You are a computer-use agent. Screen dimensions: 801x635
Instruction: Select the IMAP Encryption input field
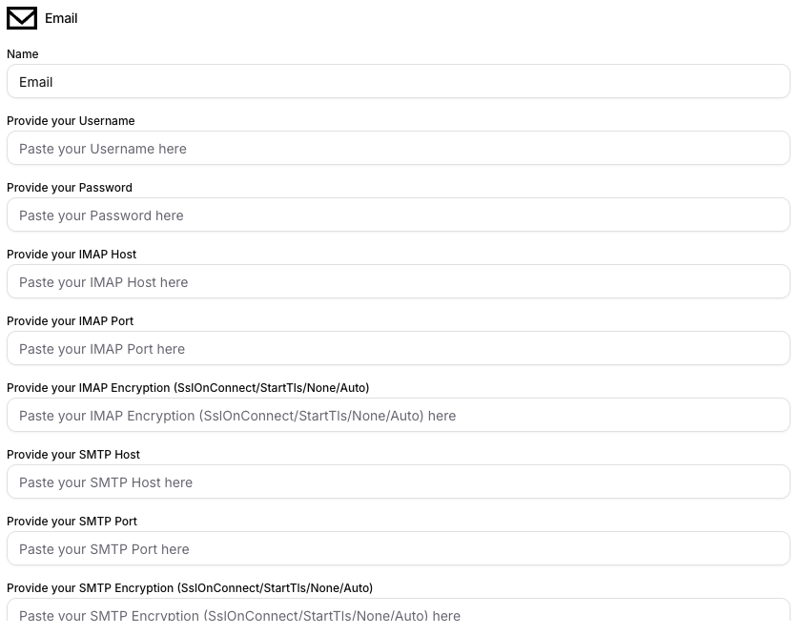click(398, 415)
